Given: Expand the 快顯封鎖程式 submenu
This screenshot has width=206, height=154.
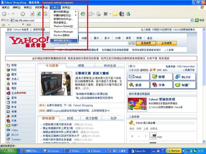Looking at the screenshot, I should (64, 15).
